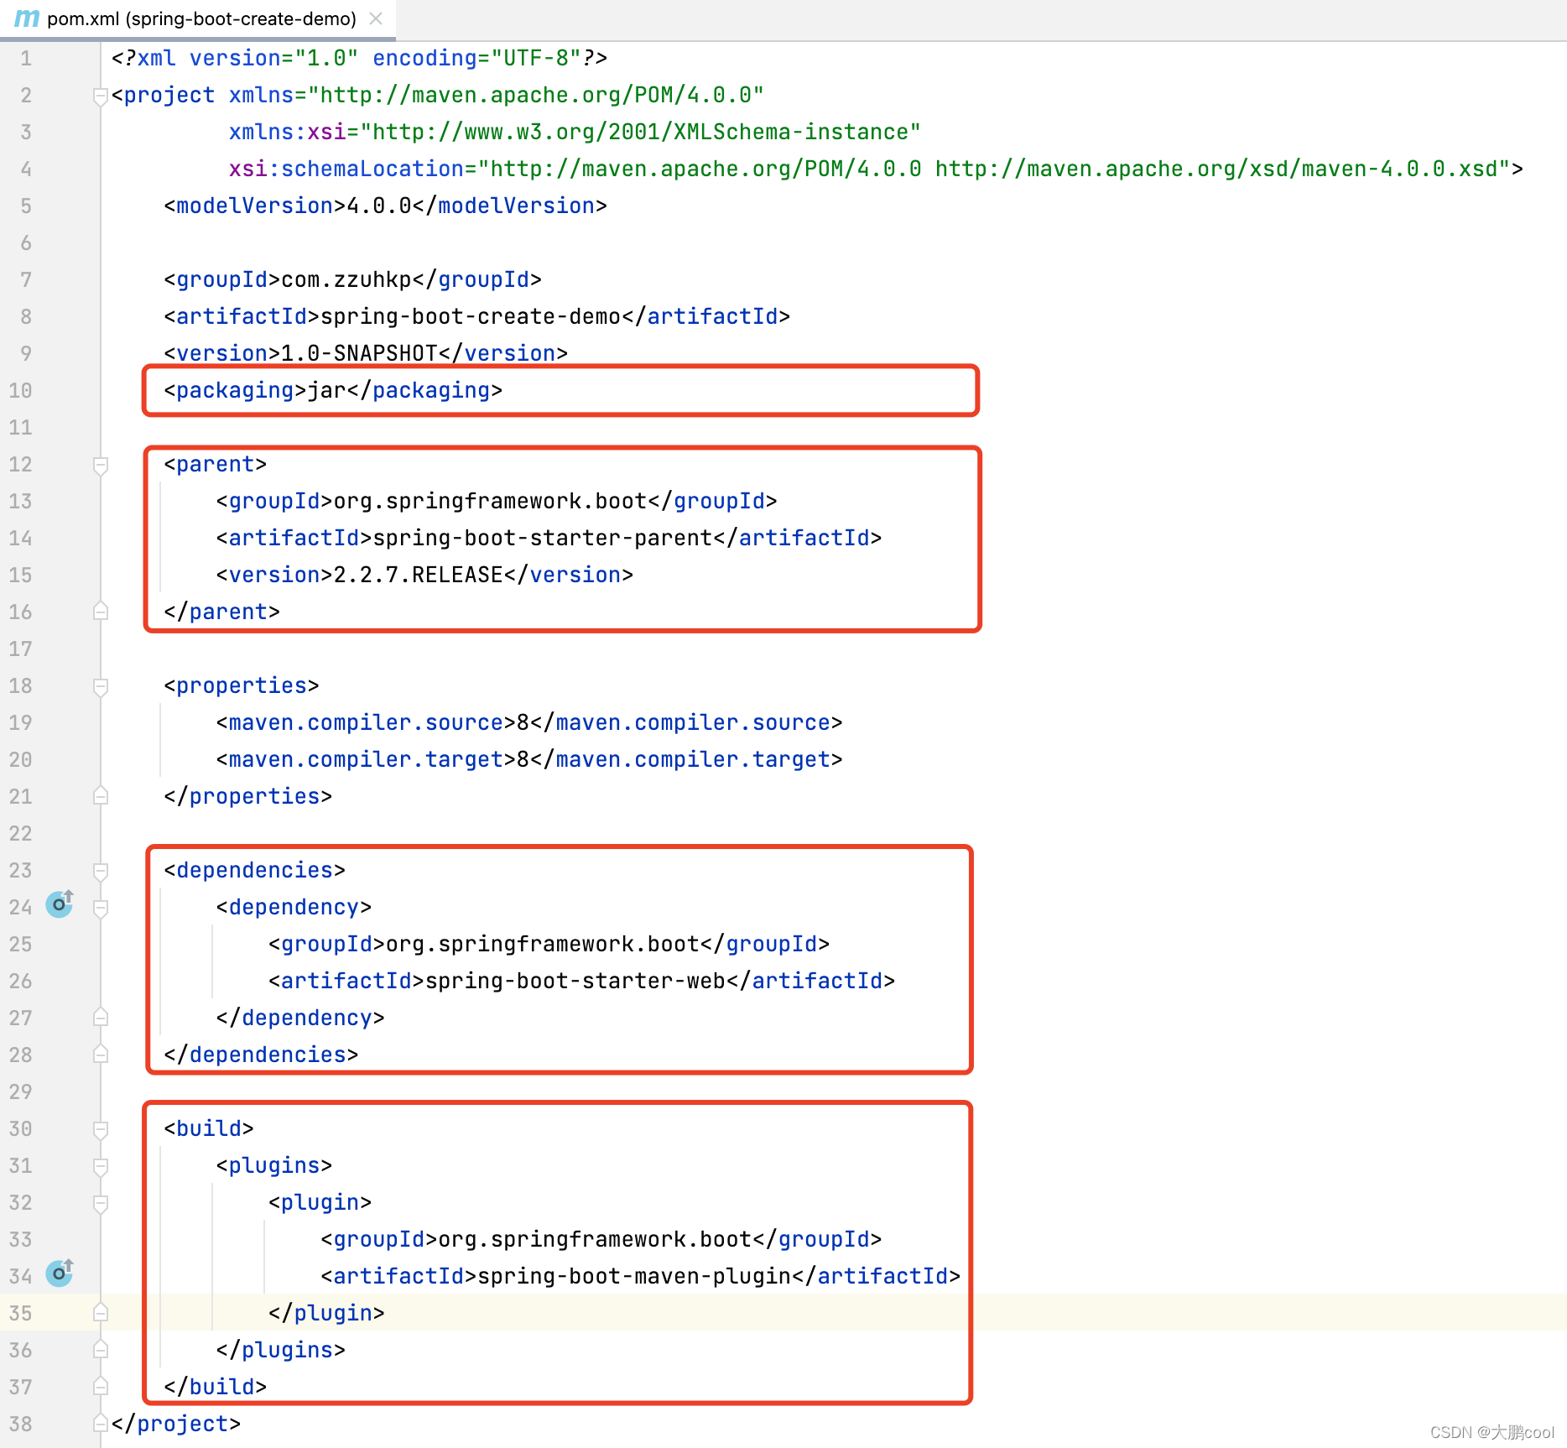This screenshot has height=1448, width=1567.
Task: Click the opening <properties> tag
Action: coord(242,686)
